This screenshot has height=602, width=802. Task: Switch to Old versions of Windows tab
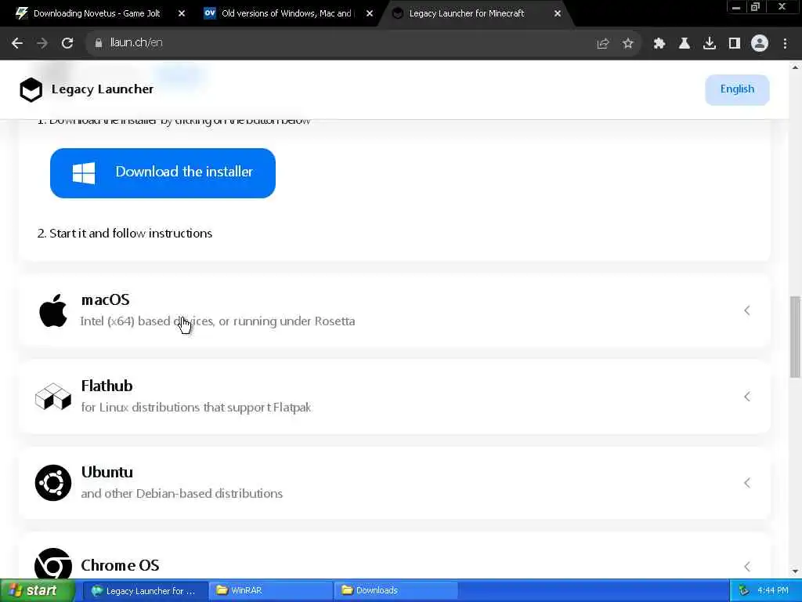pos(287,14)
